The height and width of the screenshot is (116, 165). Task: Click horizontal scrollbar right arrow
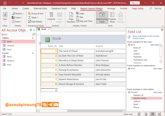pyautogui.click(x=124, y=111)
